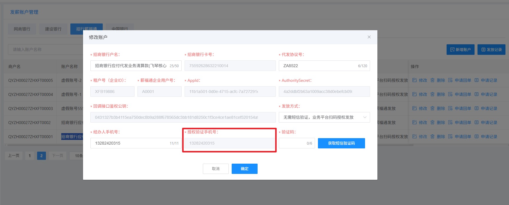
Task: Click 获取短信验证码 button
Action: coord(341,143)
